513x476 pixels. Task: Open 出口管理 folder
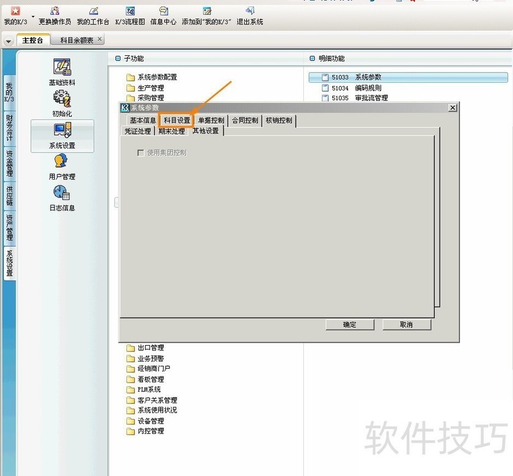point(145,348)
